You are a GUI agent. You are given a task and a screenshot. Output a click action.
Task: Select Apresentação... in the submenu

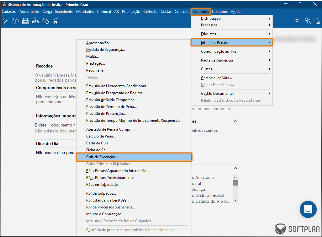[134, 43]
